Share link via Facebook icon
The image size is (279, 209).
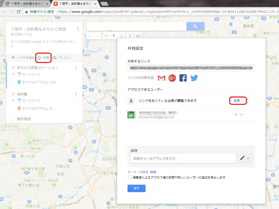click(183, 78)
